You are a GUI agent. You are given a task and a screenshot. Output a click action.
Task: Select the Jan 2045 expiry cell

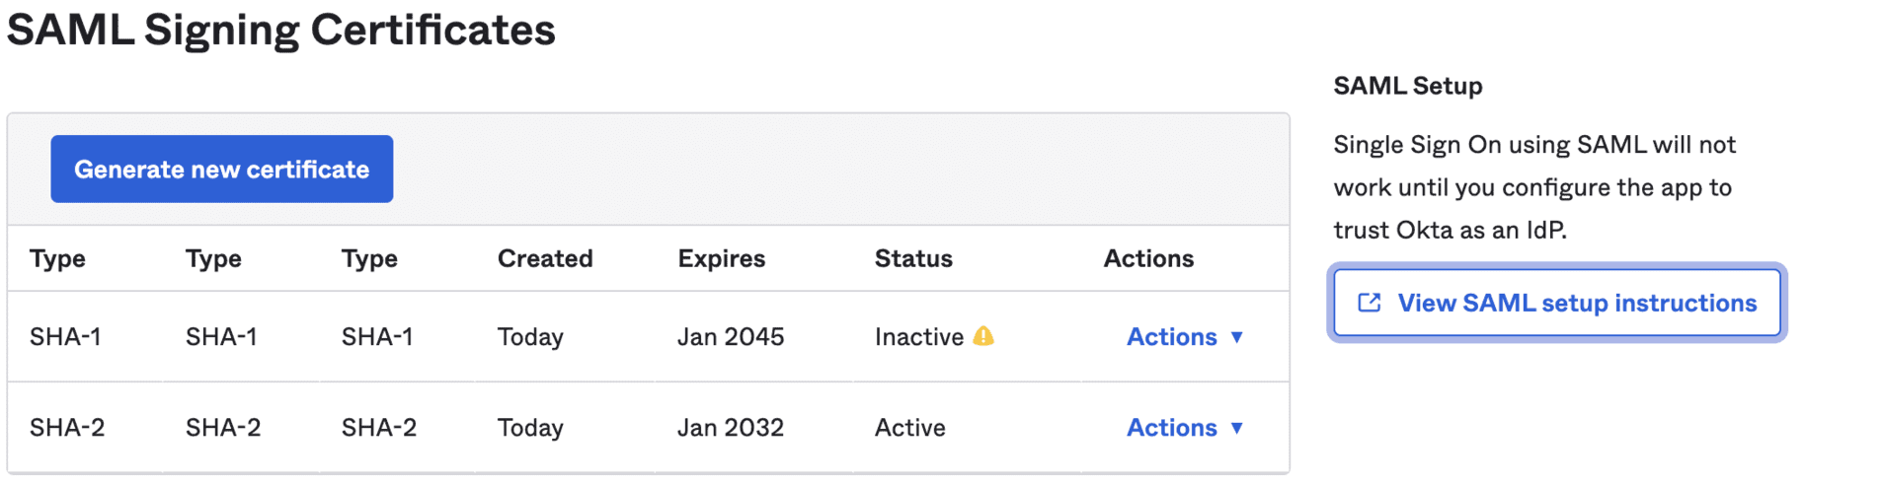pyautogui.click(x=730, y=337)
